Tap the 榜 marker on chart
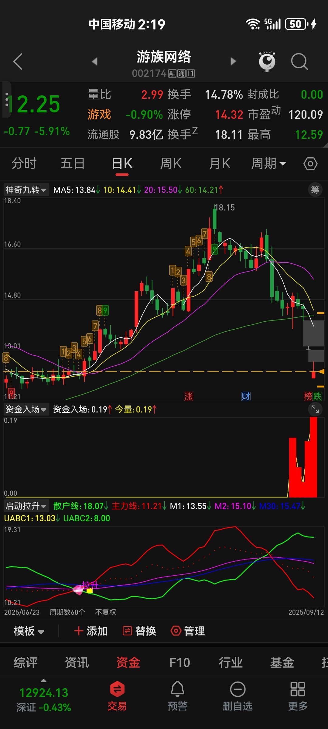 coord(308,396)
